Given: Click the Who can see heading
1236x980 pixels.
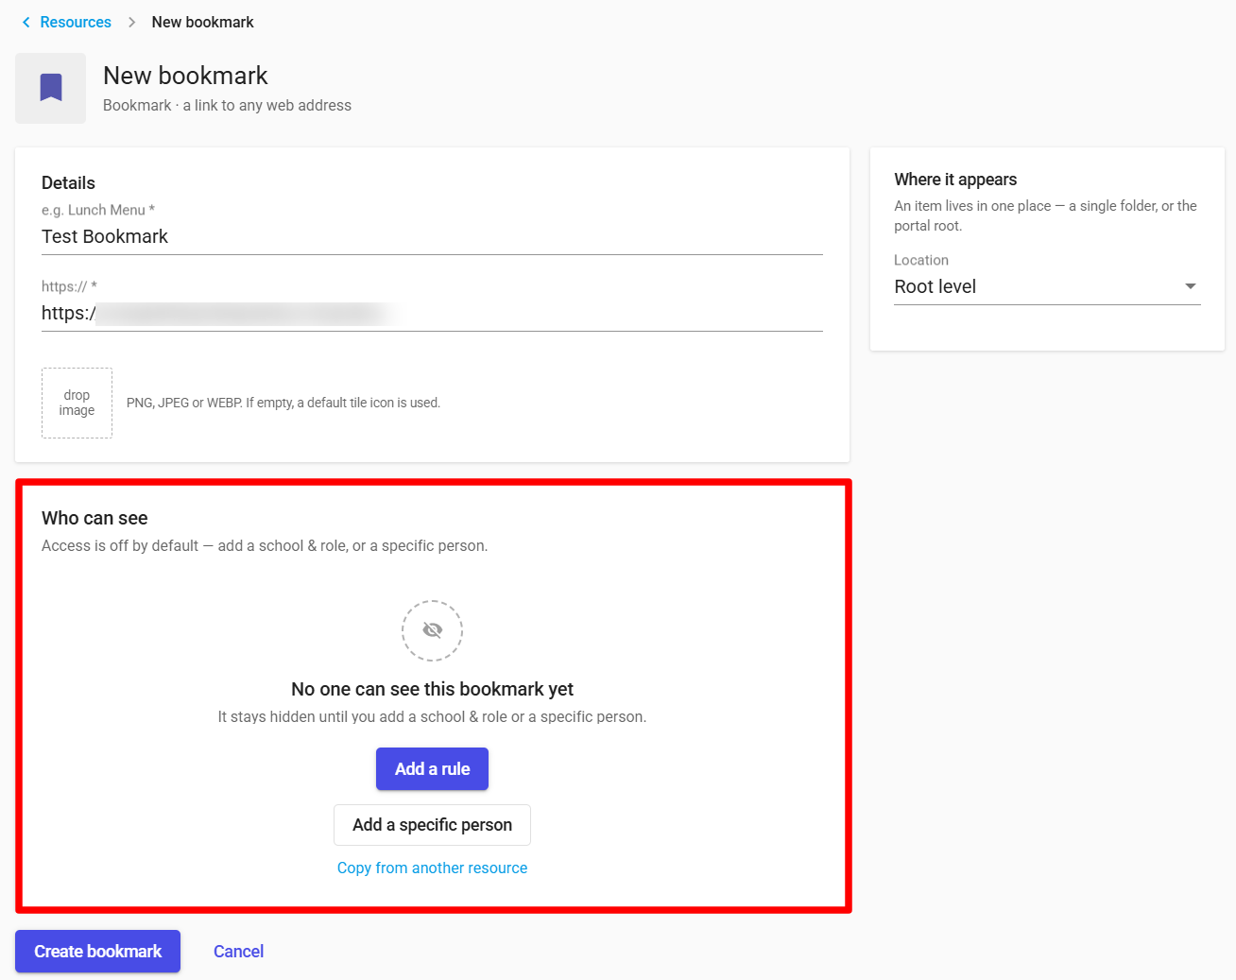Looking at the screenshot, I should tap(94, 518).
